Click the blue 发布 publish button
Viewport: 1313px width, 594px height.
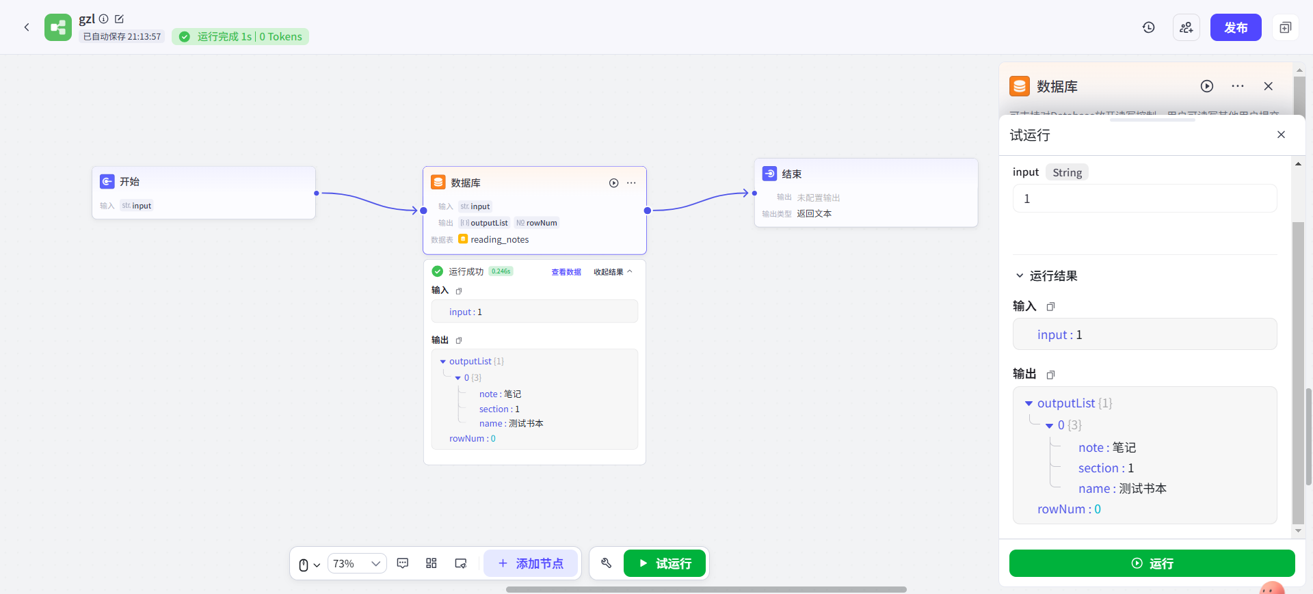(1236, 27)
